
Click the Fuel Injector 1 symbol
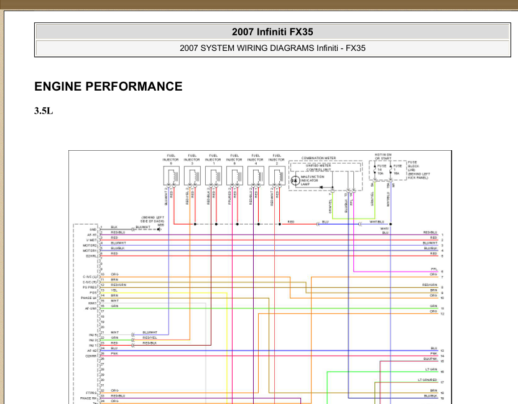click(x=213, y=176)
